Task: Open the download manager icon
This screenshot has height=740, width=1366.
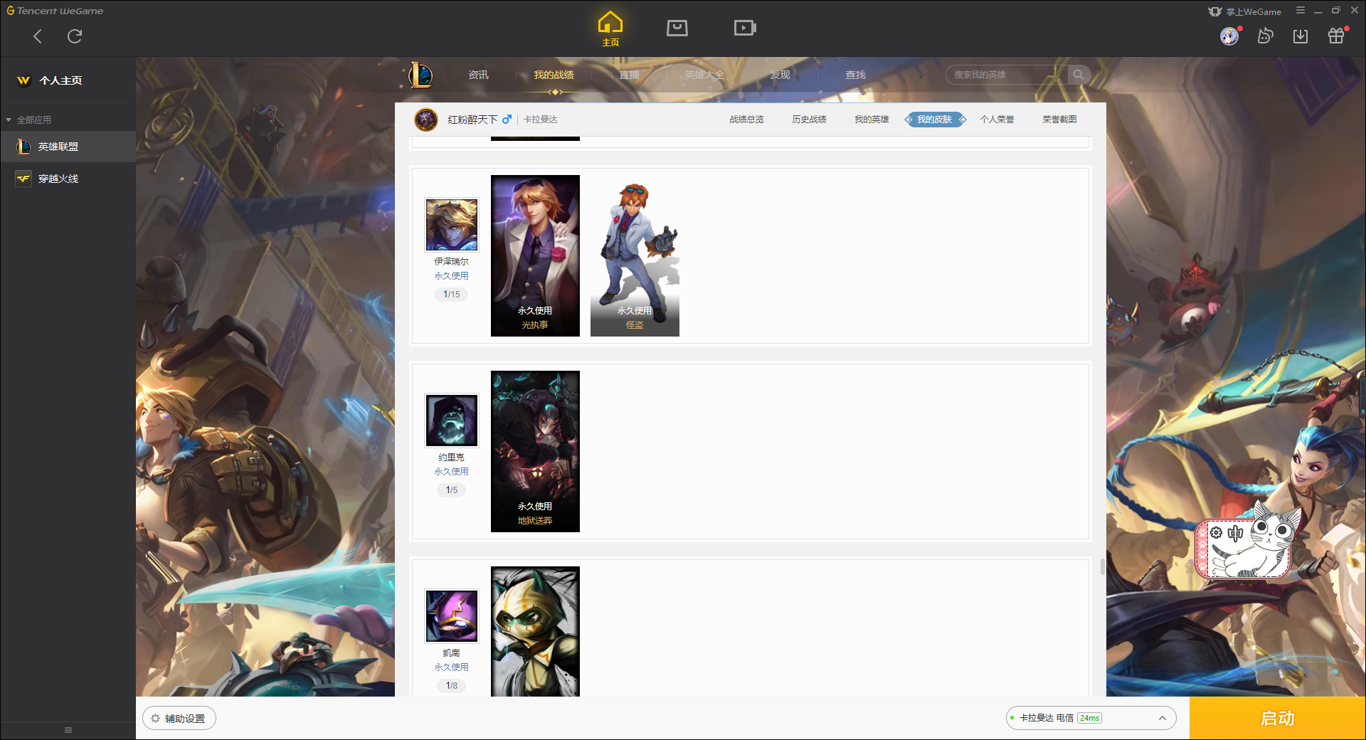Action: pyautogui.click(x=1301, y=36)
